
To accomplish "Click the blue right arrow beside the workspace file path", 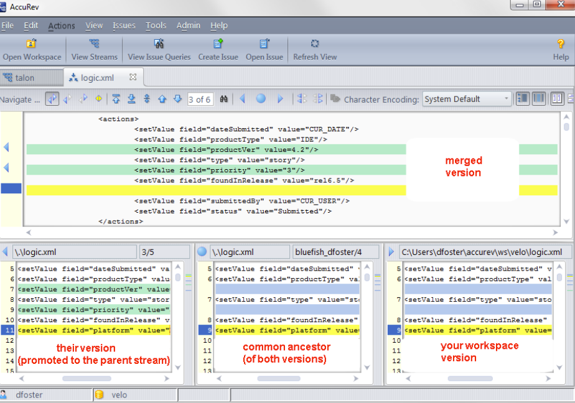I will point(391,252).
